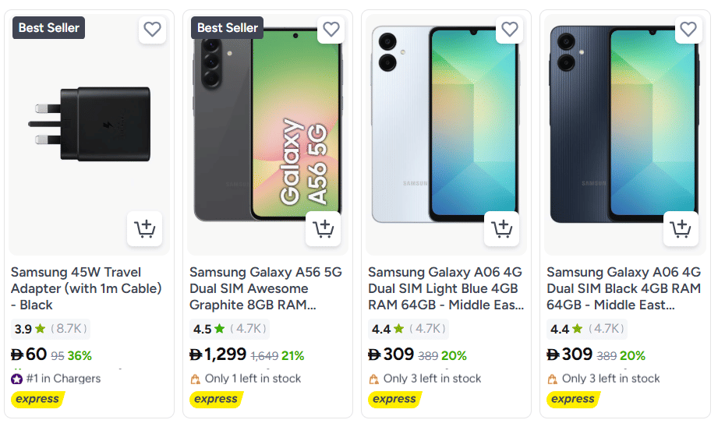This screenshot has height=427, width=718.
Task: Add Samsung 45W Travel Adapter to cart
Action: tap(144, 229)
